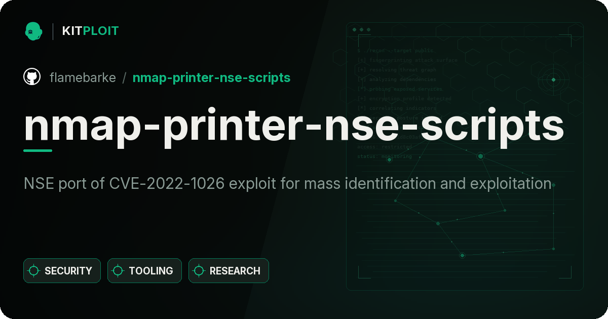Viewport: 608px width, 319px height.
Task: Open the nmap-printer-nse-scripts green repository link
Action: click(x=211, y=77)
